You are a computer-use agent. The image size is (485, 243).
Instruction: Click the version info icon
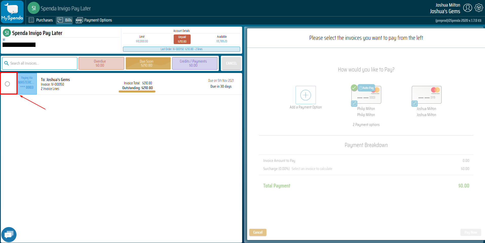tap(480, 21)
